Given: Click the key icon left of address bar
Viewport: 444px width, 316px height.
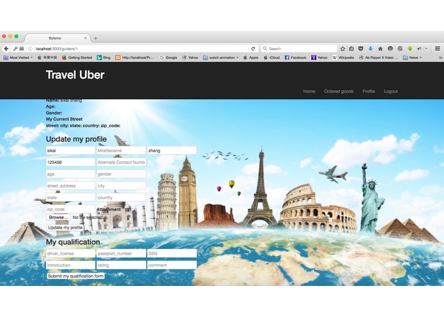Looking at the screenshot, I should [15, 49].
